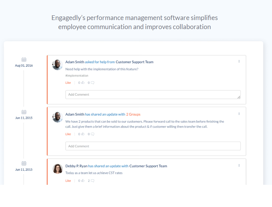Click the calendar icon next to Aug 01, 2016

[24, 59]
